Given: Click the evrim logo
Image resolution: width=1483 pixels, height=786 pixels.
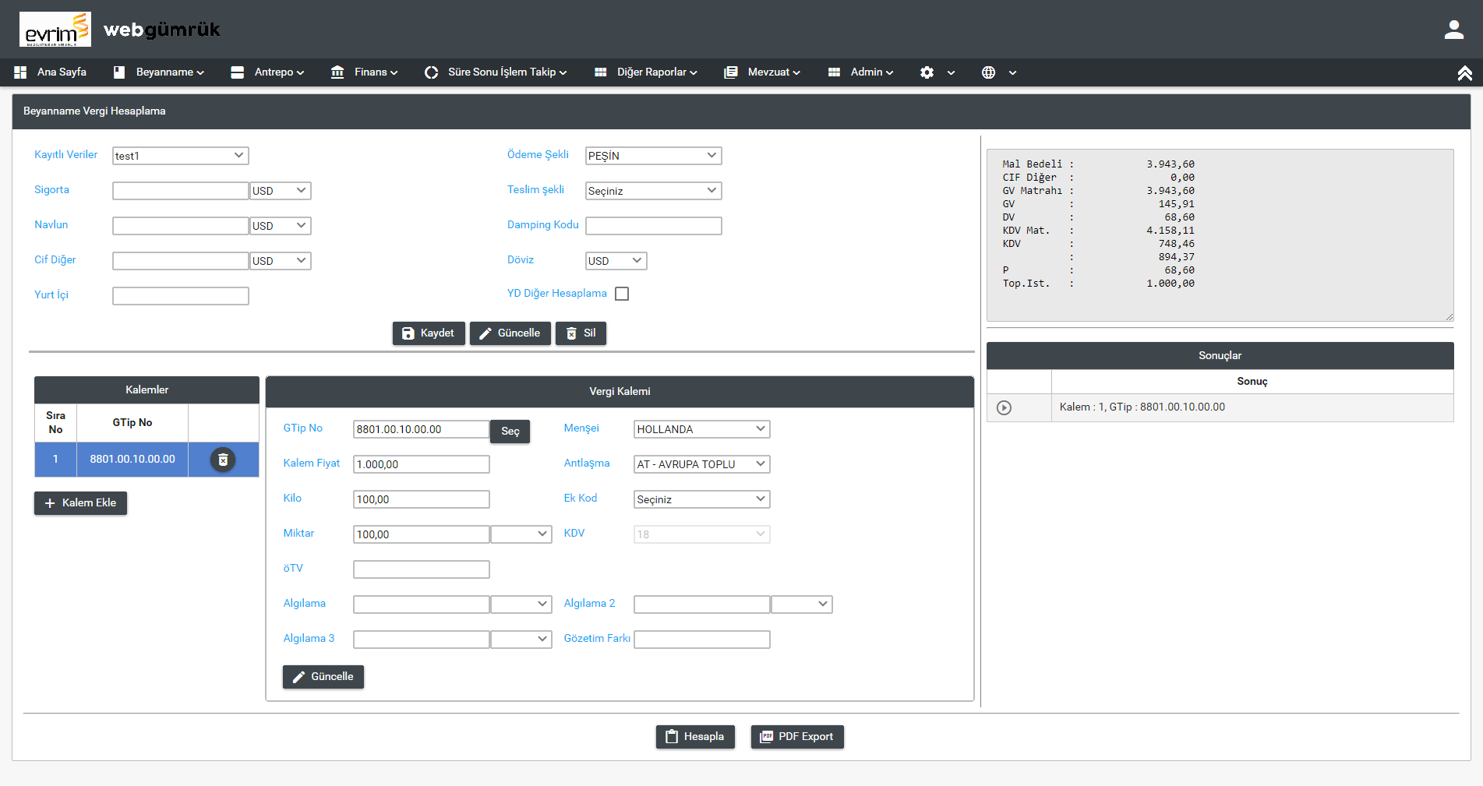Looking at the screenshot, I should pos(55,30).
